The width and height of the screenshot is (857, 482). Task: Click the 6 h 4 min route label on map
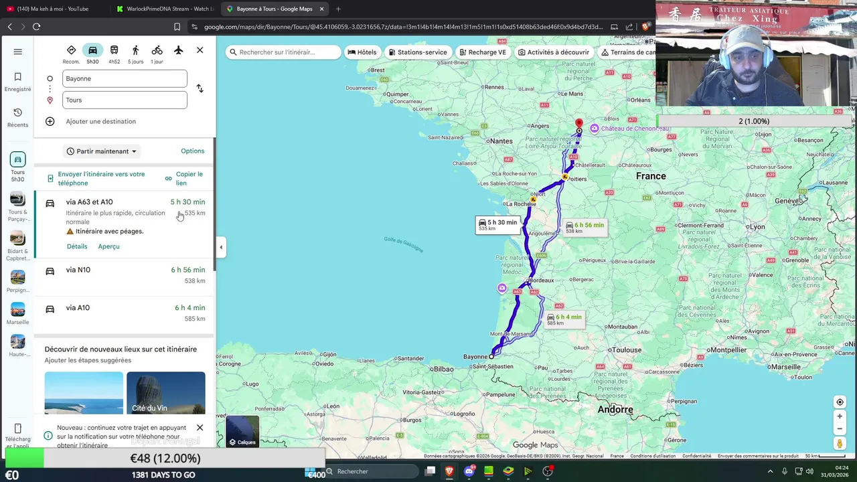pyautogui.click(x=564, y=319)
